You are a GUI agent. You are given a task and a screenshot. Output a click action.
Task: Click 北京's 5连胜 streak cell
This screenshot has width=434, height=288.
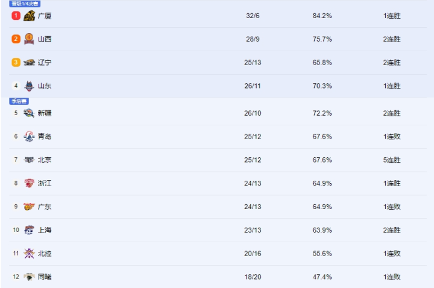[392, 160]
